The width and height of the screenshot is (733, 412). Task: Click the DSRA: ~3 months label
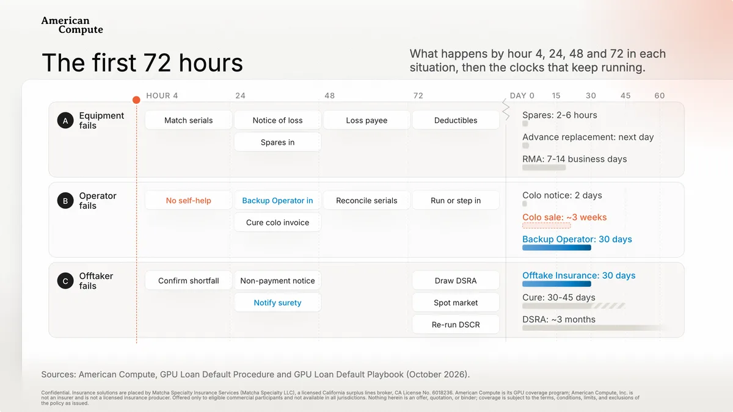coord(559,319)
